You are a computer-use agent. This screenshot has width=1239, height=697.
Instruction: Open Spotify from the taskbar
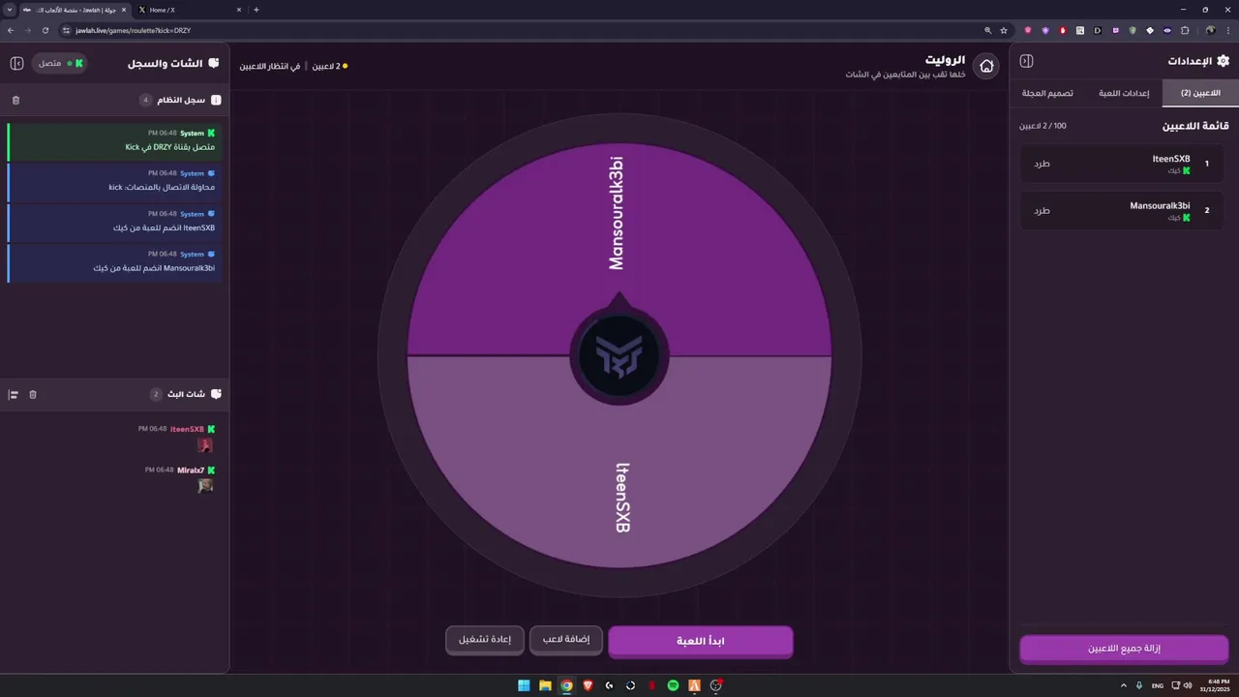click(x=673, y=685)
